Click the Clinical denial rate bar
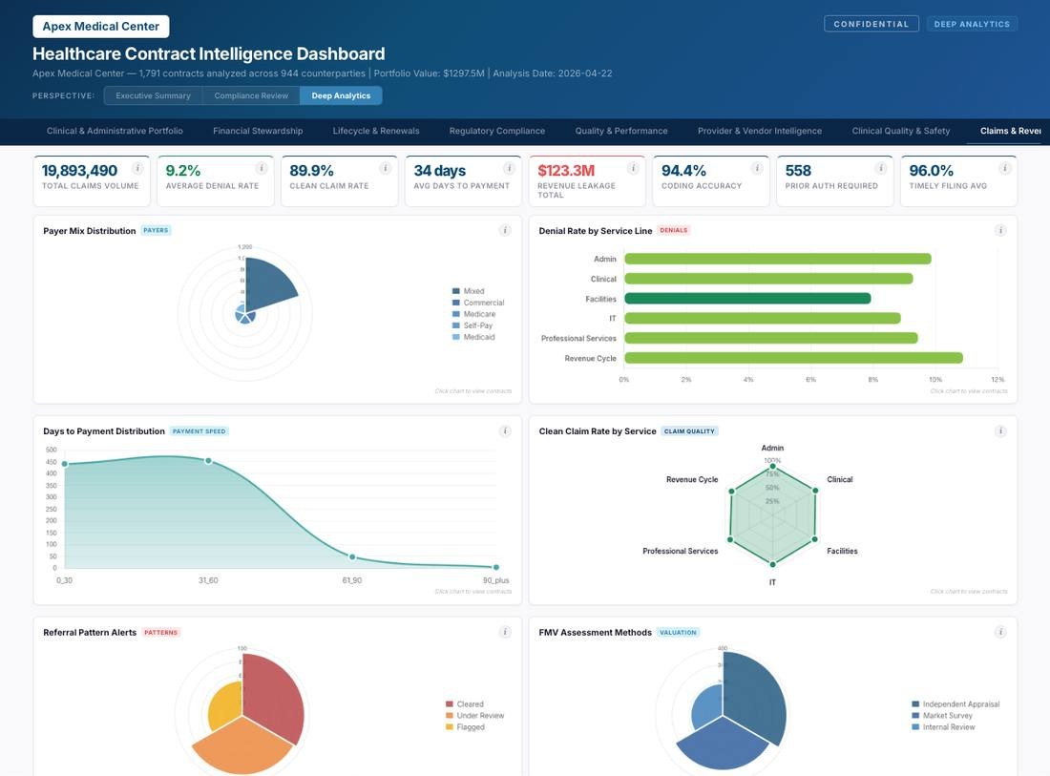This screenshot has width=1050, height=776. 768,279
